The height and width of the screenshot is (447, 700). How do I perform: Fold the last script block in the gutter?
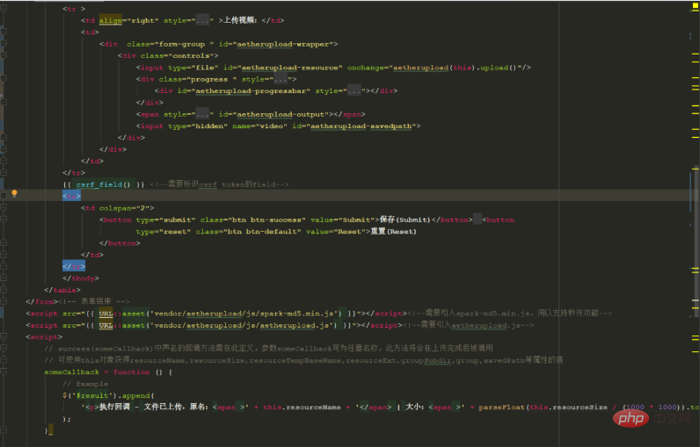(4, 336)
